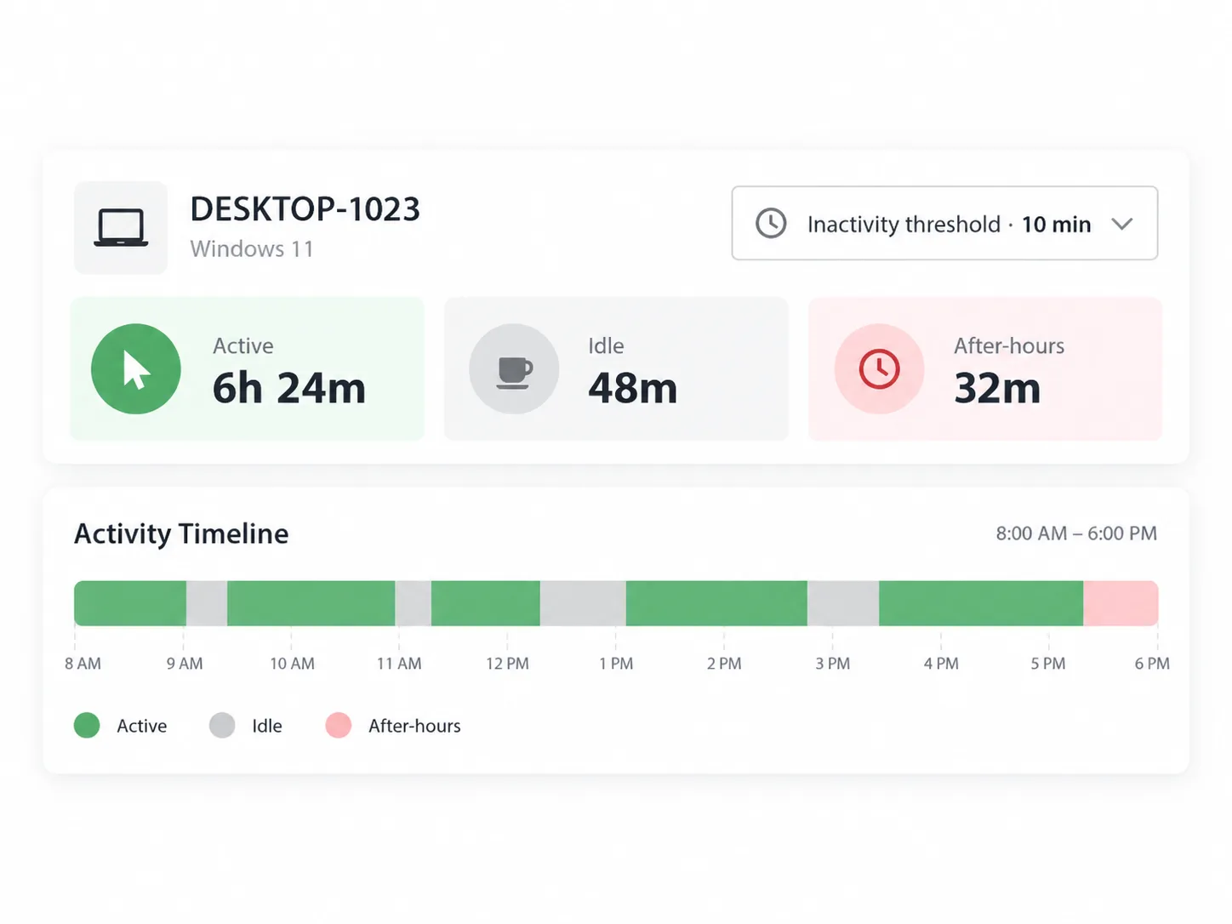Expand the threshold chevron arrow

(1122, 224)
